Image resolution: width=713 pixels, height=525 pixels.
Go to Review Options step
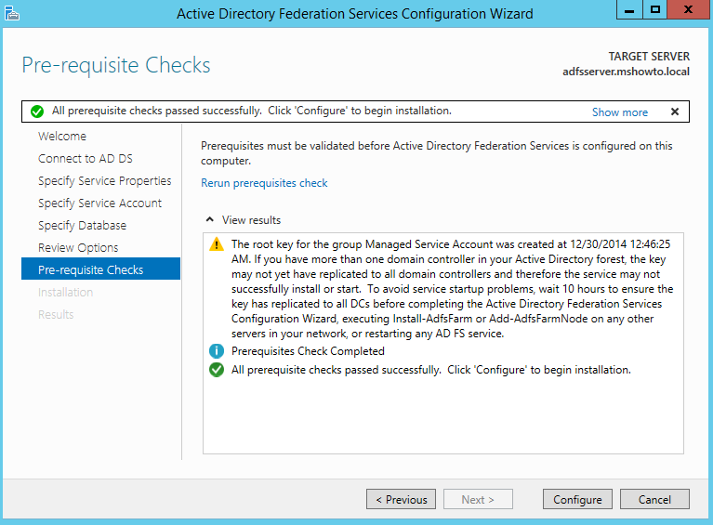(78, 248)
